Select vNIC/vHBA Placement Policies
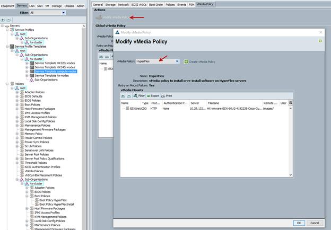331x230 pixels. 43,175
